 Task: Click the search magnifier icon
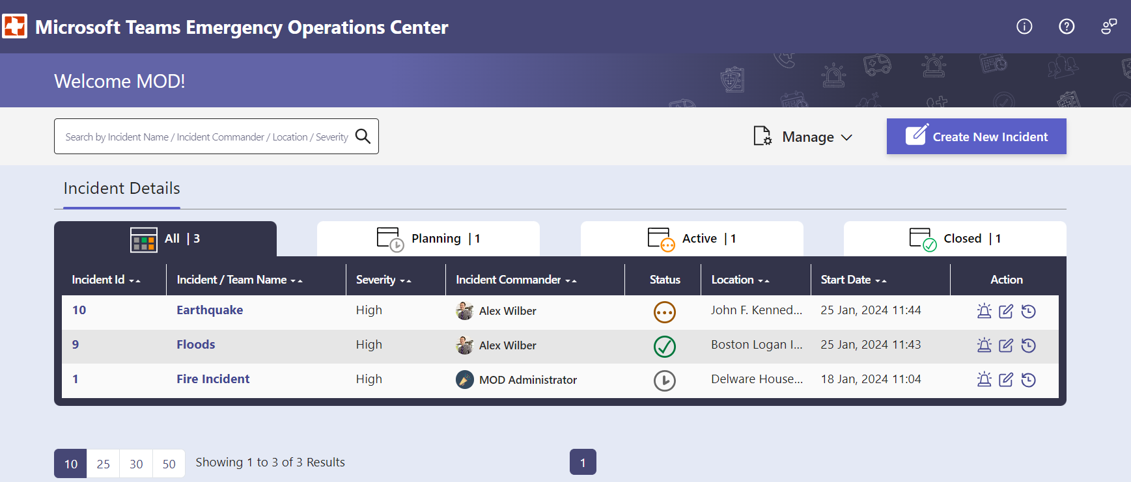[363, 136]
